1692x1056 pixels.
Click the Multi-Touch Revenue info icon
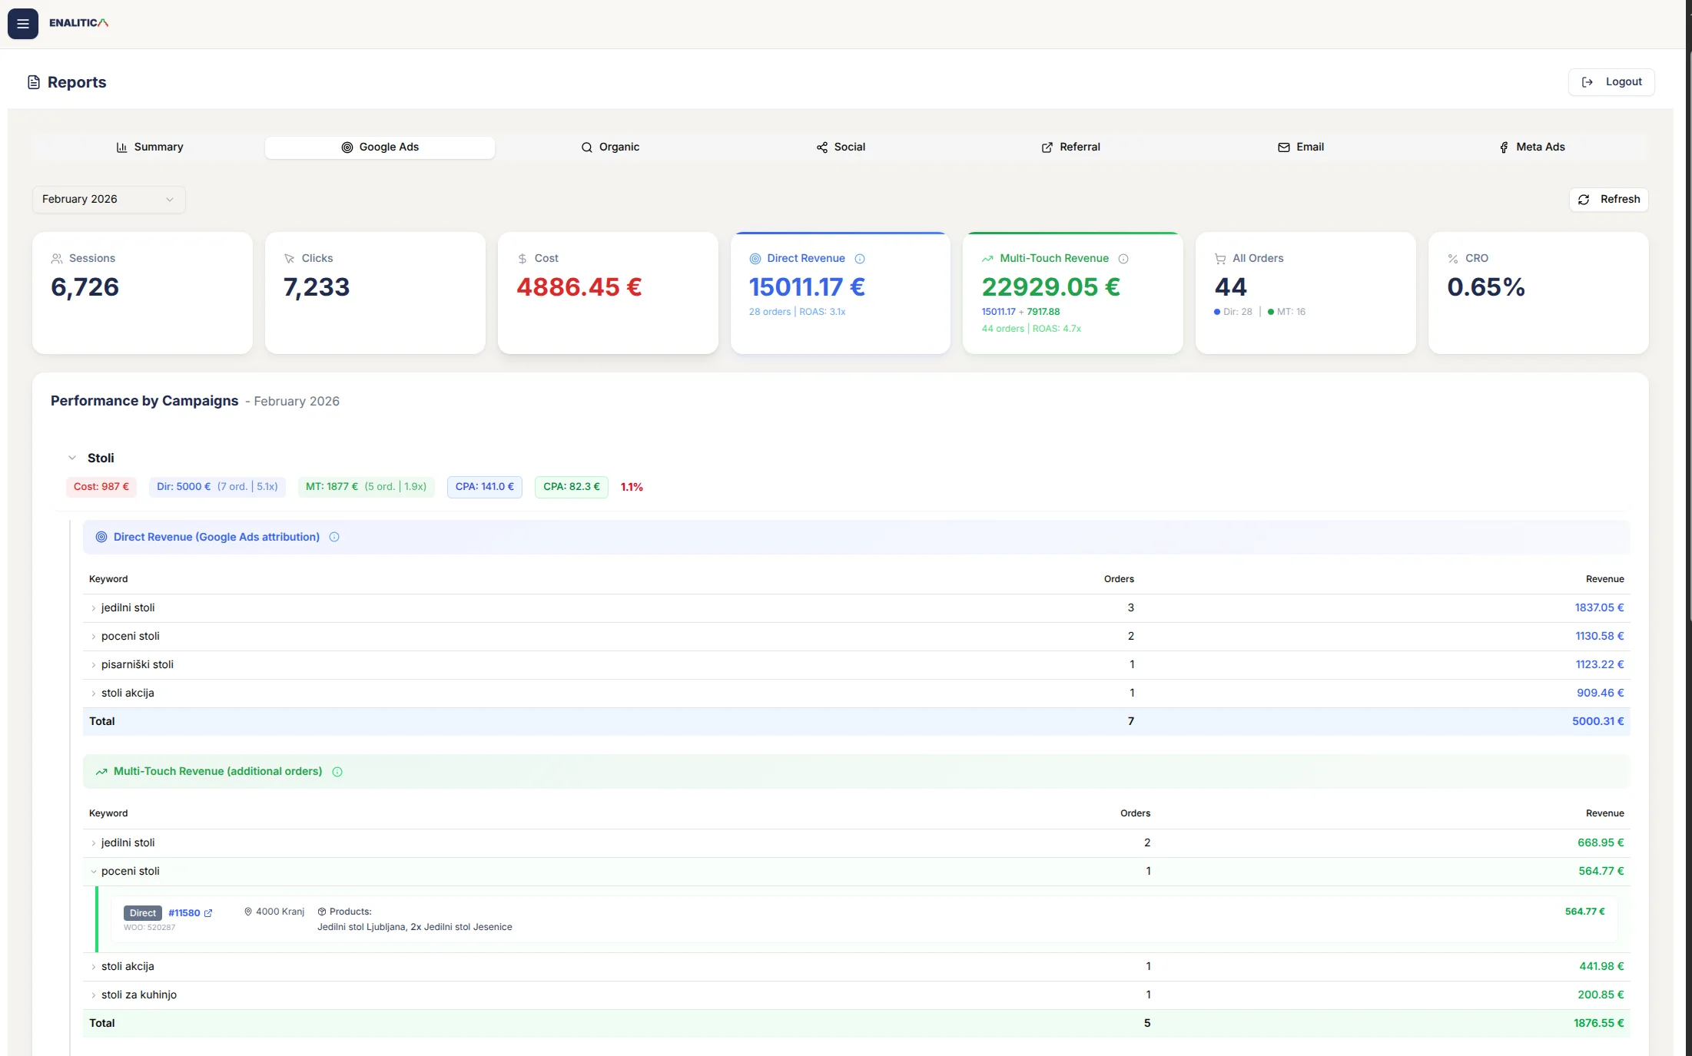pos(1125,259)
